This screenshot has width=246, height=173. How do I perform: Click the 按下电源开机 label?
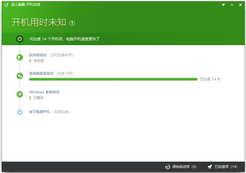coord(40,112)
